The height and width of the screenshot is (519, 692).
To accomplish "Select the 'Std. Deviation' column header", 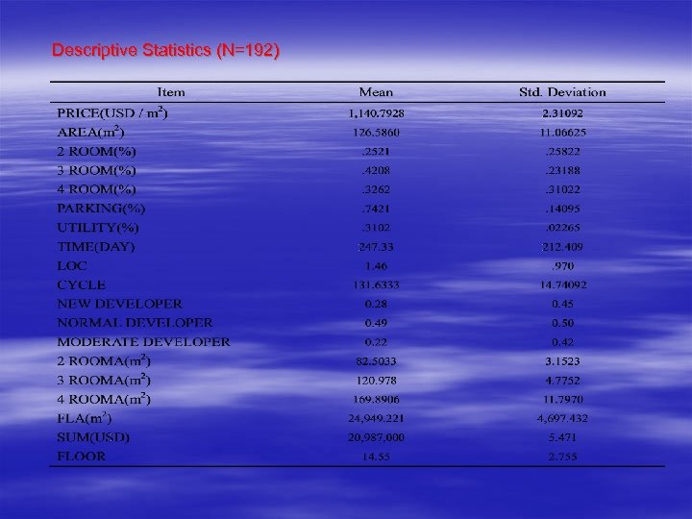I will click(x=562, y=92).
